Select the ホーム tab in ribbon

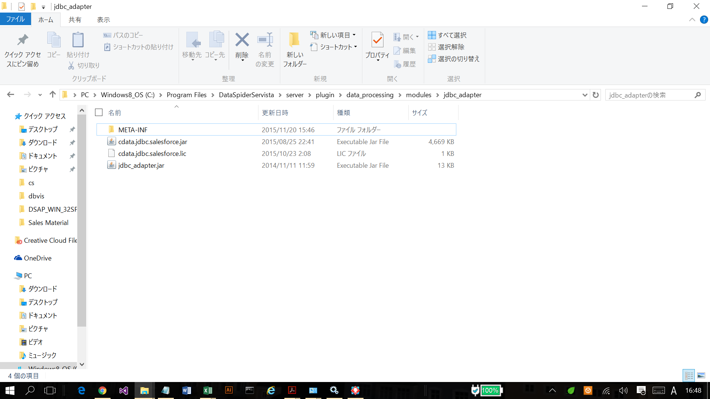point(46,20)
